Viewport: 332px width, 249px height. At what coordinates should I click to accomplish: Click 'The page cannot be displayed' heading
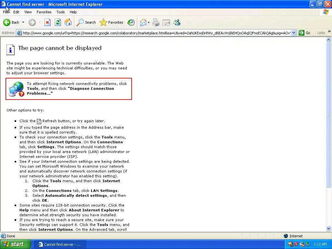60,48
